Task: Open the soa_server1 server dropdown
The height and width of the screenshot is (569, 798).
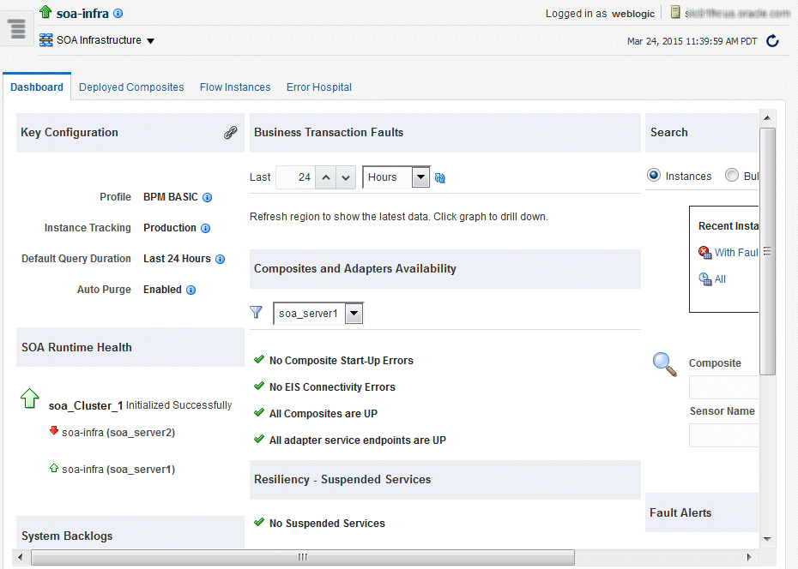Action: coord(354,314)
